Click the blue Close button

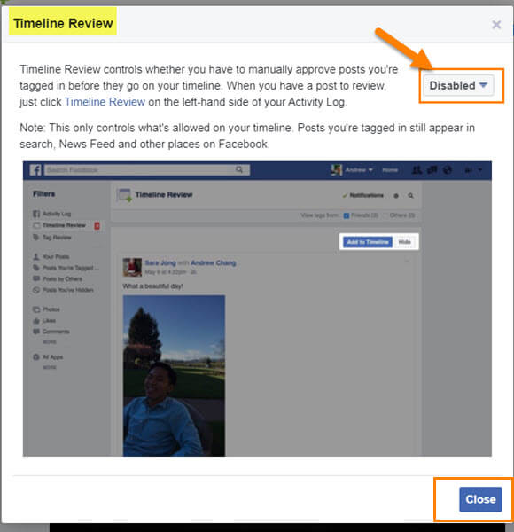(x=480, y=499)
